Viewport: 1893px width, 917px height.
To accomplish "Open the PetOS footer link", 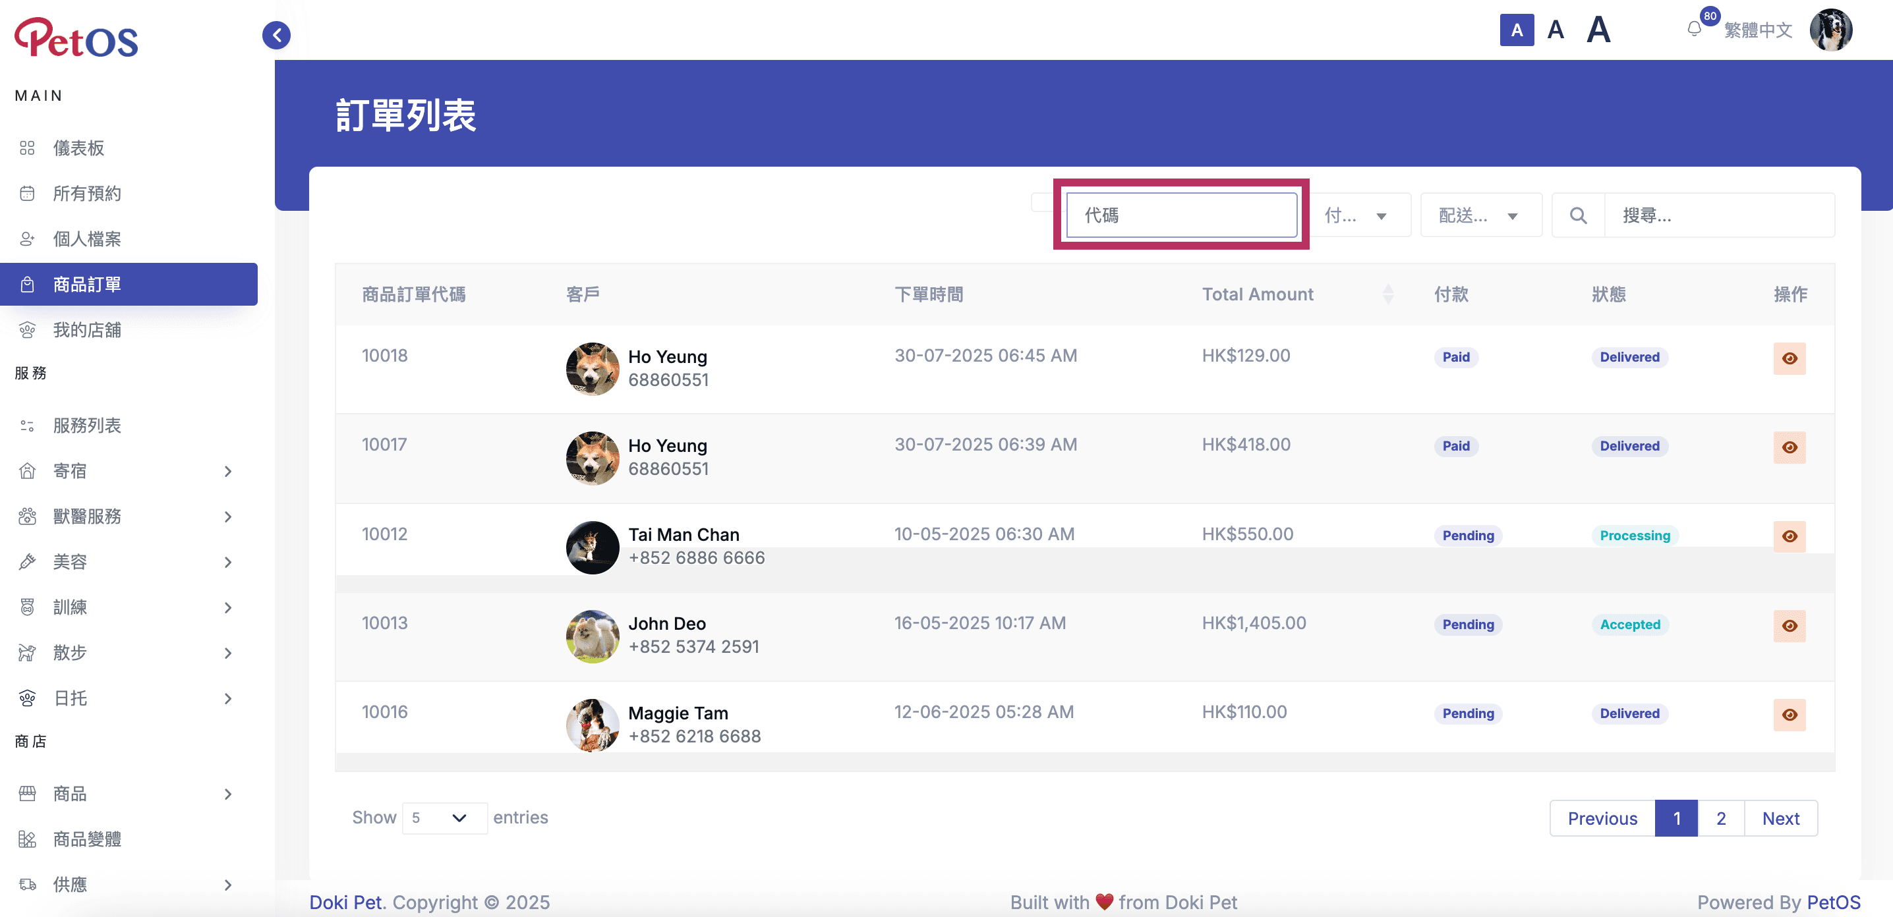I will coord(1834,902).
